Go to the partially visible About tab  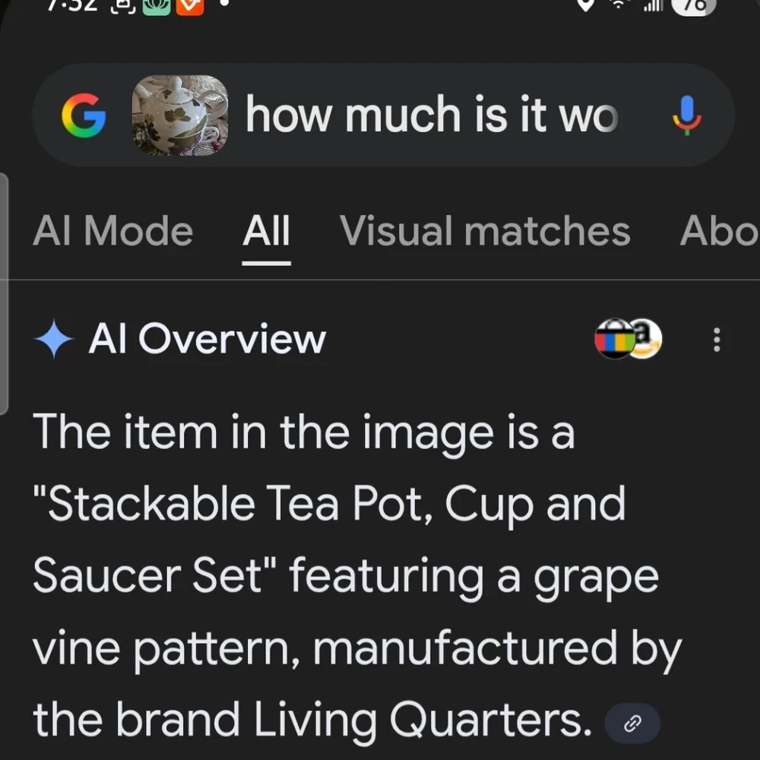click(x=719, y=231)
